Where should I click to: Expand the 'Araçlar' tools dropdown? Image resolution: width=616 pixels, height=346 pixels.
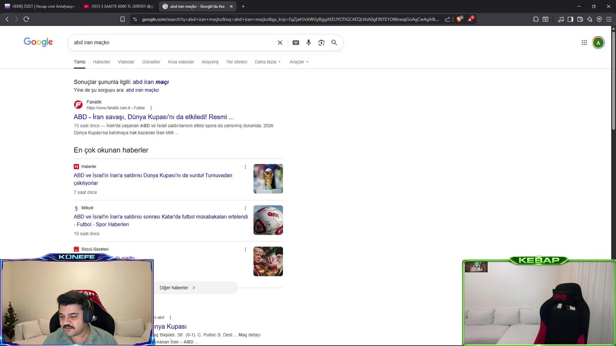[299, 62]
